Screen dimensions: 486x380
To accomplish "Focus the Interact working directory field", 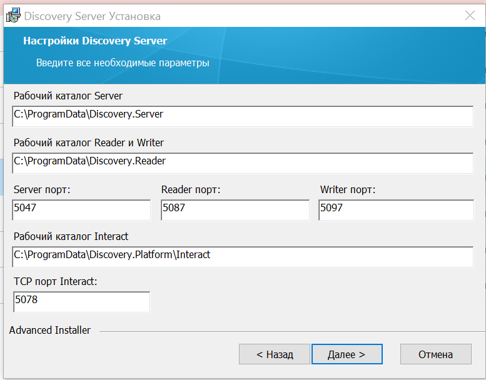I will coord(243,256).
